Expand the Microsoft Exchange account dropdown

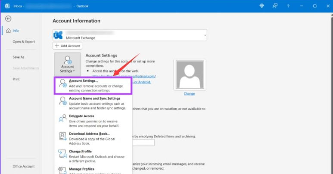pos(205,35)
